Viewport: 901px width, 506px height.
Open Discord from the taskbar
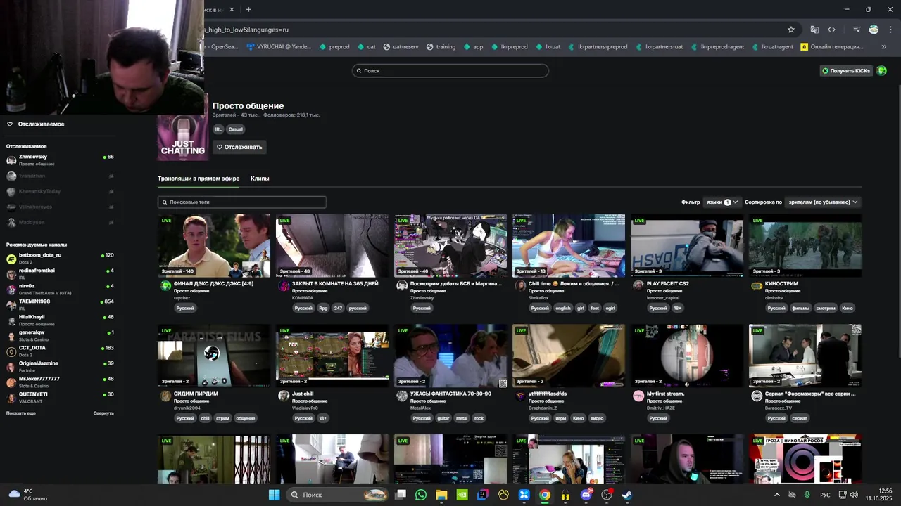pos(586,495)
